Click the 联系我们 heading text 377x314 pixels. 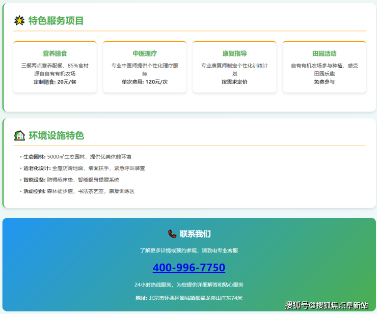(x=195, y=234)
